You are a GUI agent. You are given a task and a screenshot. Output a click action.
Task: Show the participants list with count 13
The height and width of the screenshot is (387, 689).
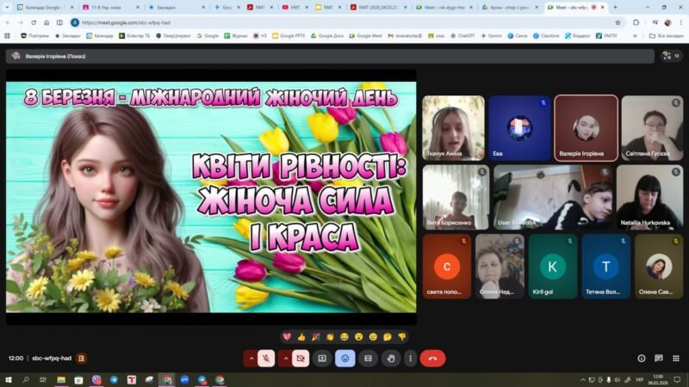(x=671, y=56)
